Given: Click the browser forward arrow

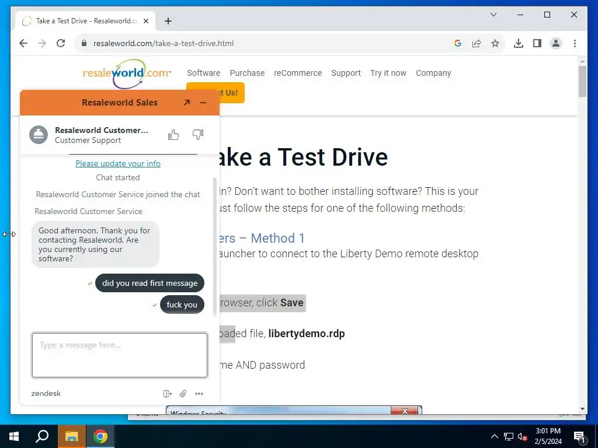Looking at the screenshot, I should click(42, 43).
